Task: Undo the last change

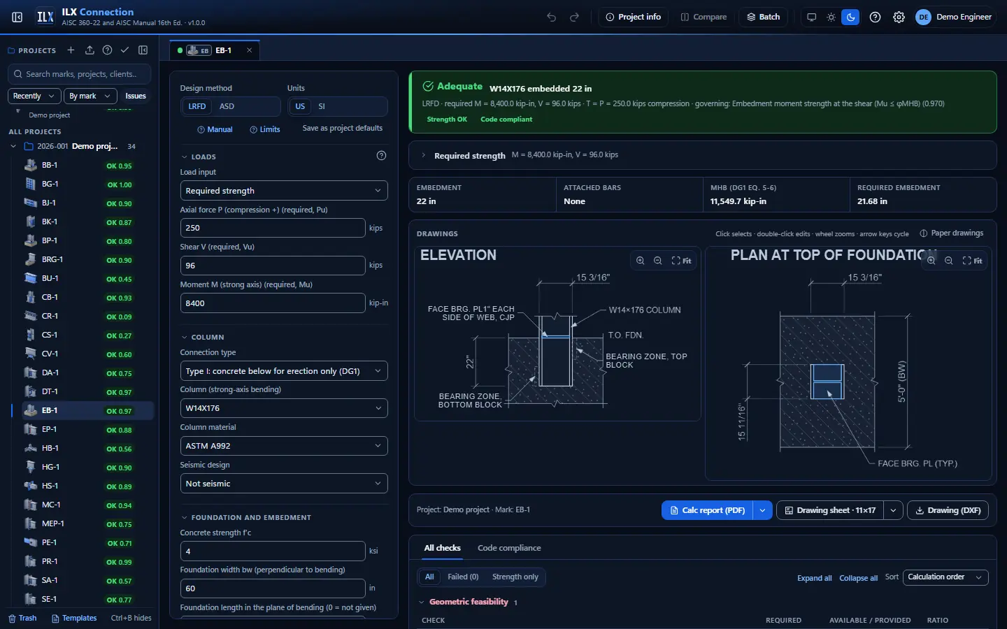Action: pyautogui.click(x=552, y=17)
